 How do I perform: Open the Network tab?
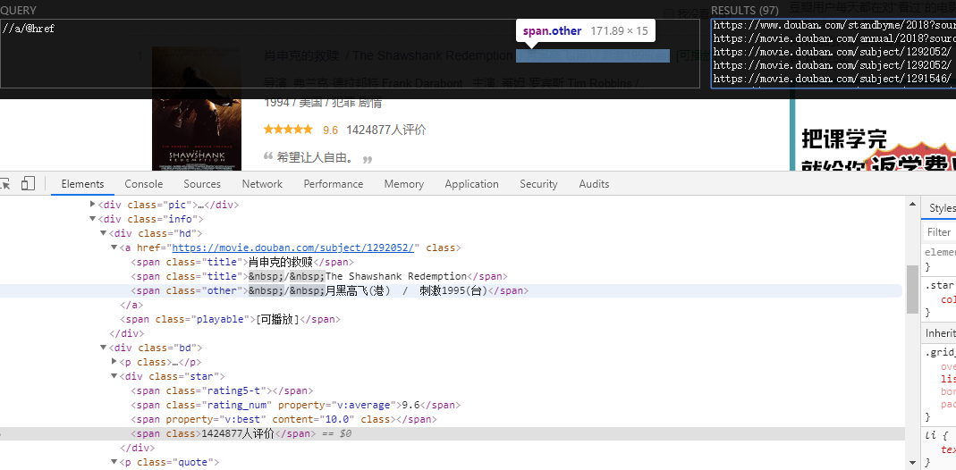(262, 184)
